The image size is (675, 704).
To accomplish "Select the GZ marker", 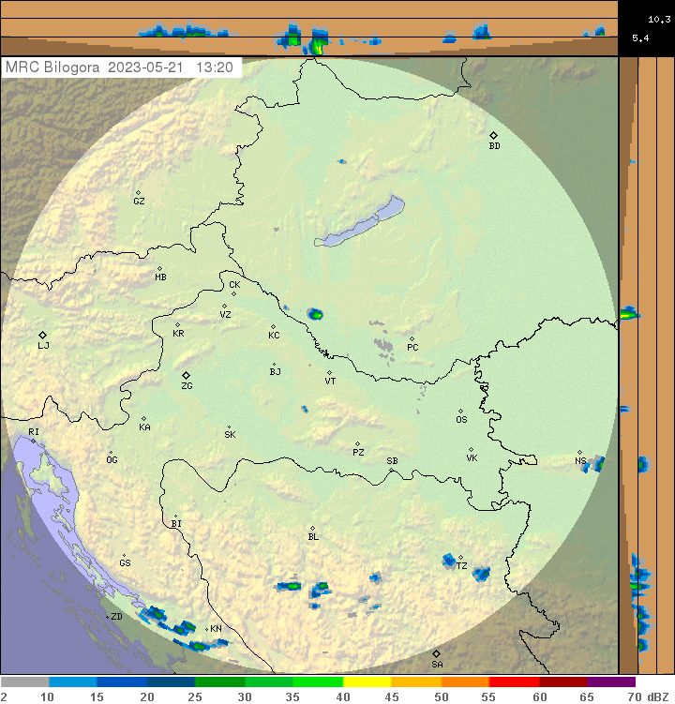I will 138,192.
